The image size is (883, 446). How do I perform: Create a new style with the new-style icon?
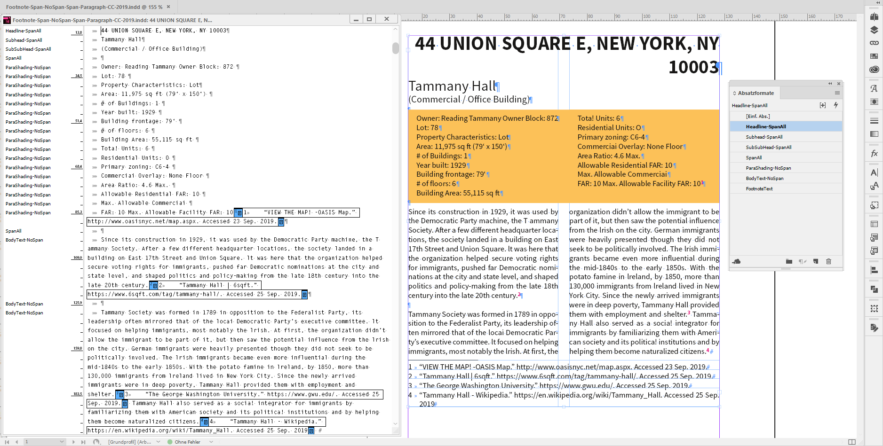coord(816,262)
